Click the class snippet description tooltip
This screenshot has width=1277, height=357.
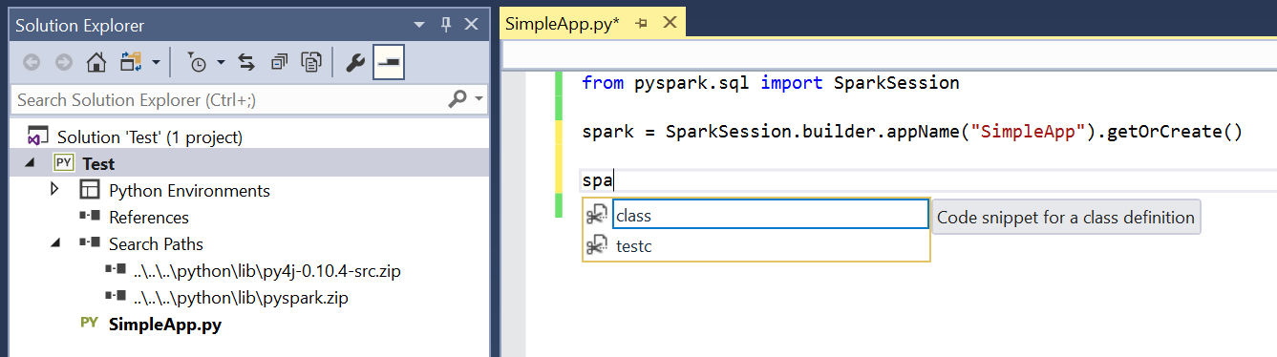(1065, 218)
